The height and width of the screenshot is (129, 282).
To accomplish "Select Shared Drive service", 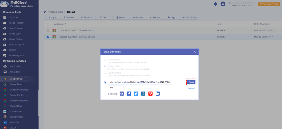I will 15,106.
